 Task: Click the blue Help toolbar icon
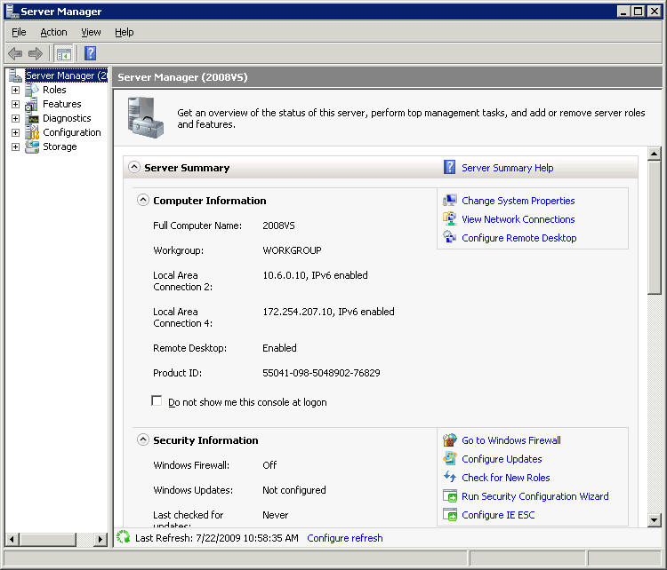tap(90, 53)
